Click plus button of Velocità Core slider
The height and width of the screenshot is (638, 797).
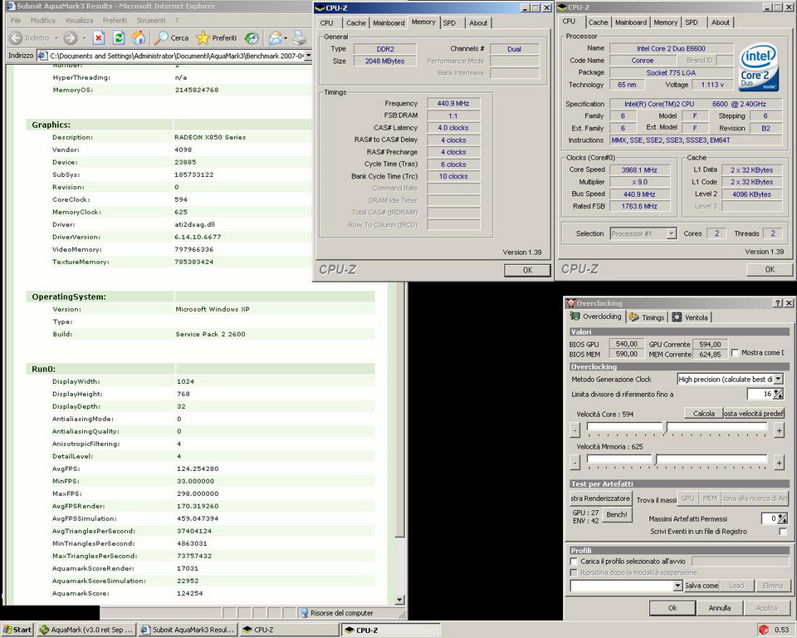pyautogui.click(x=780, y=430)
